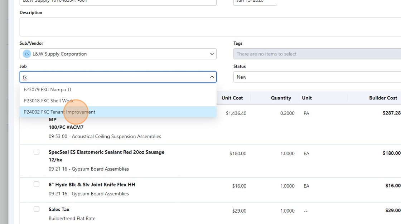Pick P24002 FKC Tenant Improvement job
401x224 pixels.
pyautogui.click(x=59, y=112)
